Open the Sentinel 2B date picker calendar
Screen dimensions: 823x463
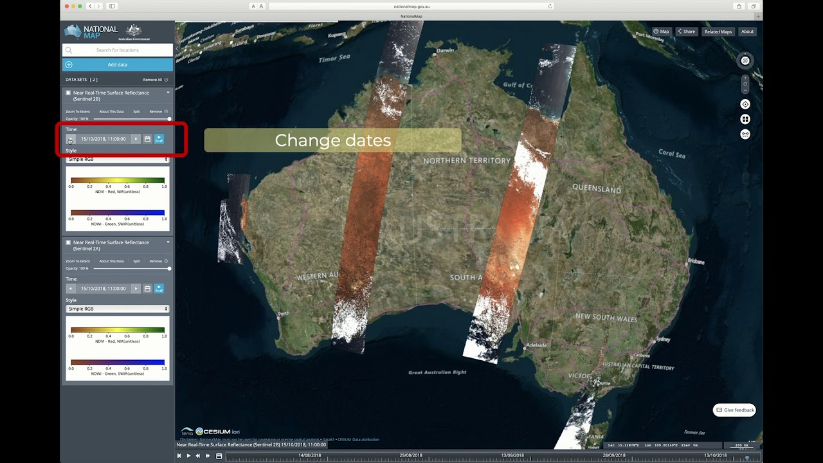[147, 139]
